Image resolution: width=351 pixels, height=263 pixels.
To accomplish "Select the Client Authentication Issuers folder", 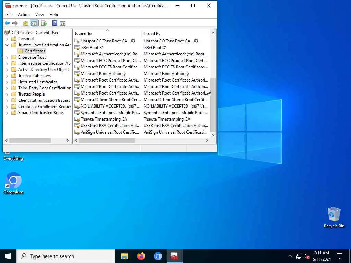I will [x=44, y=100].
